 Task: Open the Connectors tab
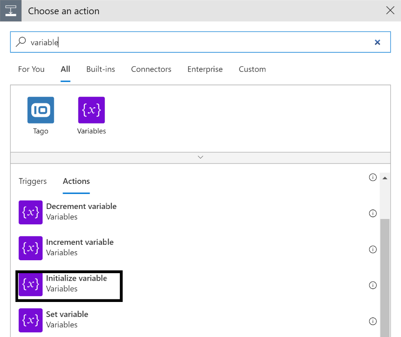click(151, 69)
